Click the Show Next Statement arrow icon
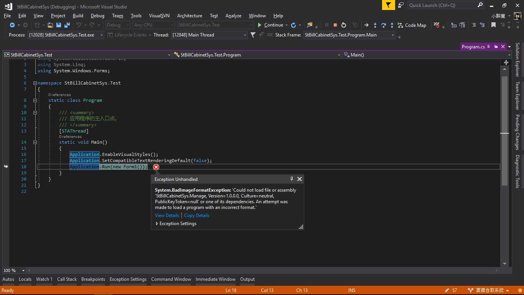The image size is (524, 295). [366, 25]
